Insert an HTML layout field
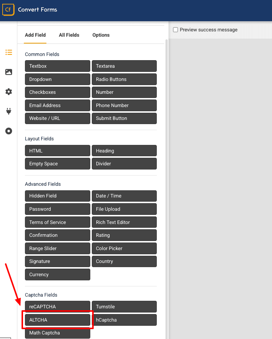272x339 pixels. tap(57, 151)
